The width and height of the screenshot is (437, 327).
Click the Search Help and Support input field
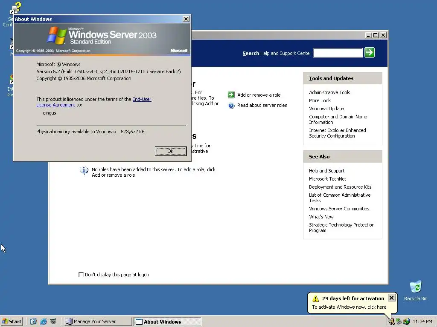click(338, 53)
